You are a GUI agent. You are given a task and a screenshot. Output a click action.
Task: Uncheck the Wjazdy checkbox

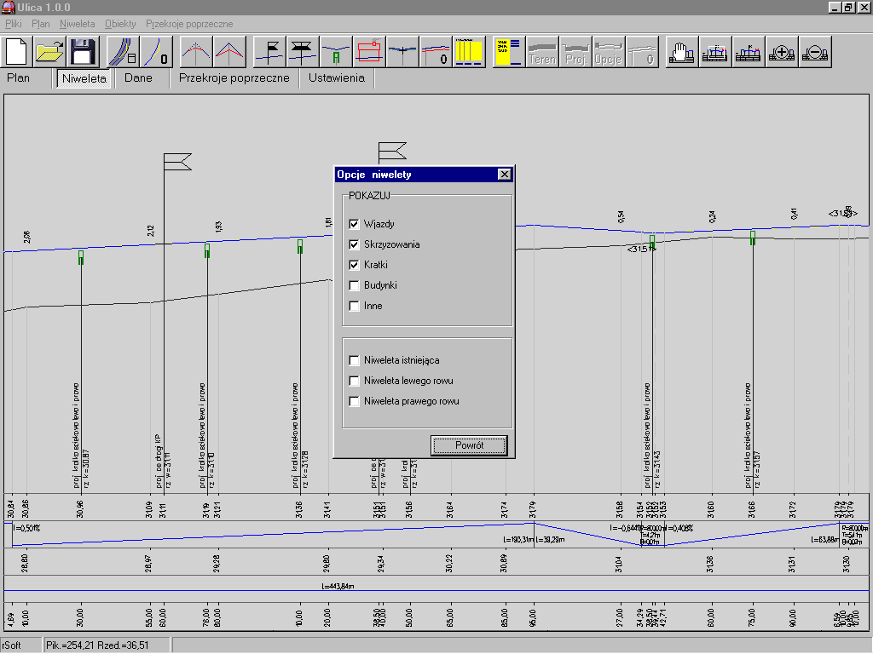pos(355,224)
